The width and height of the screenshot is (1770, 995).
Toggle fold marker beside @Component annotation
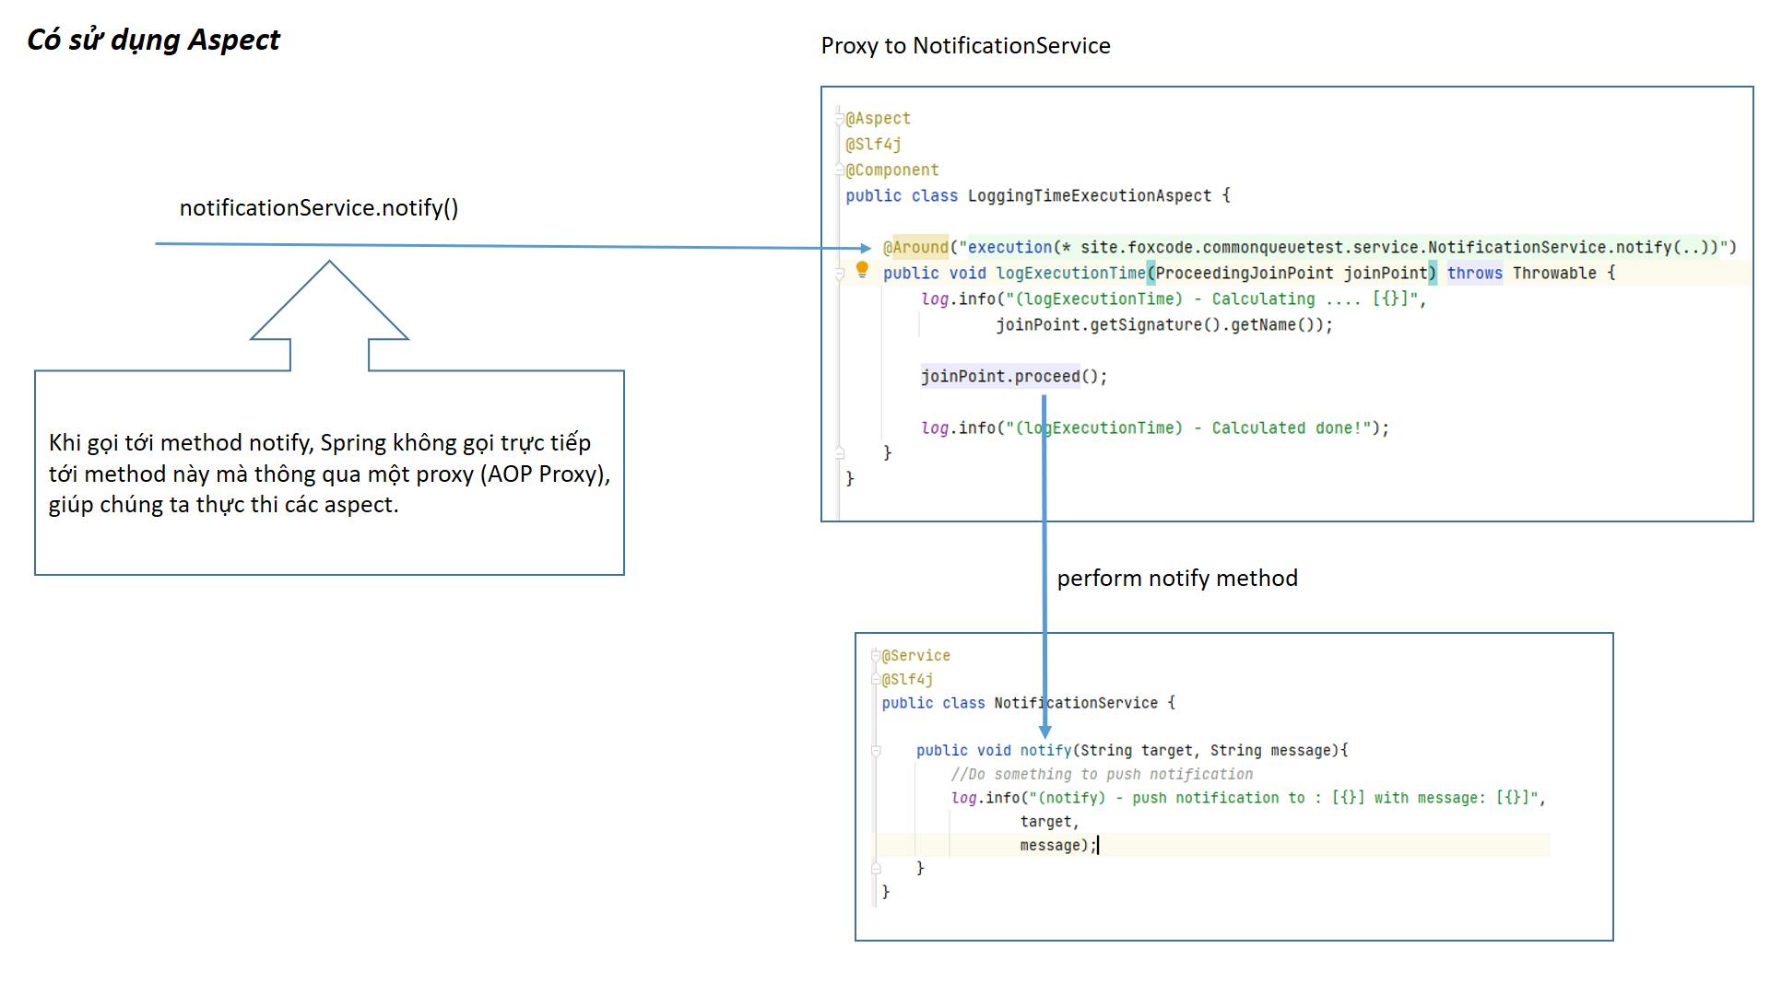click(x=839, y=170)
